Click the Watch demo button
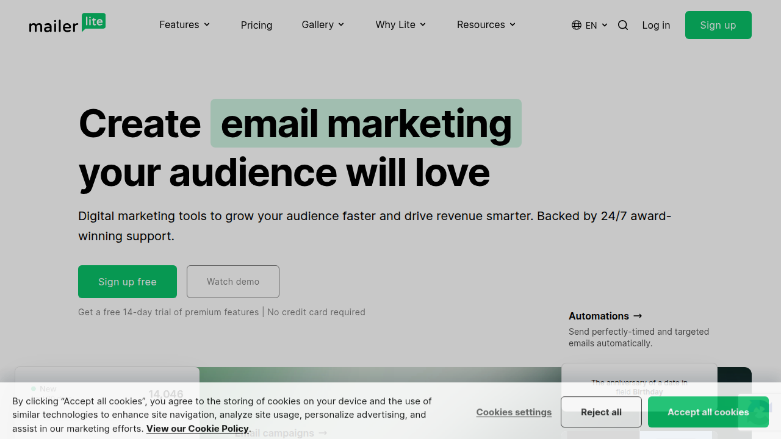 (233, 282)
